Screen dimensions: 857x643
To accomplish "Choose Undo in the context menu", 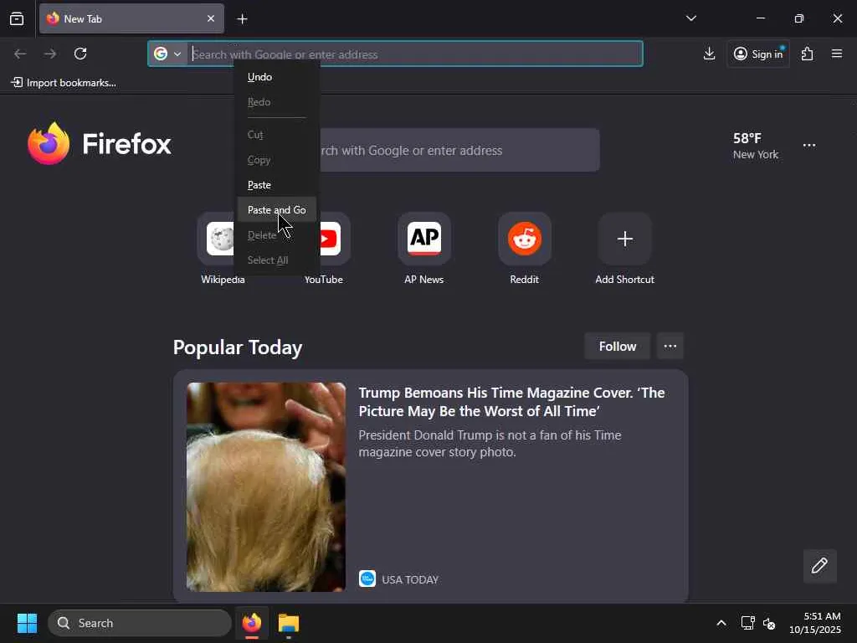I will (276, 77).
